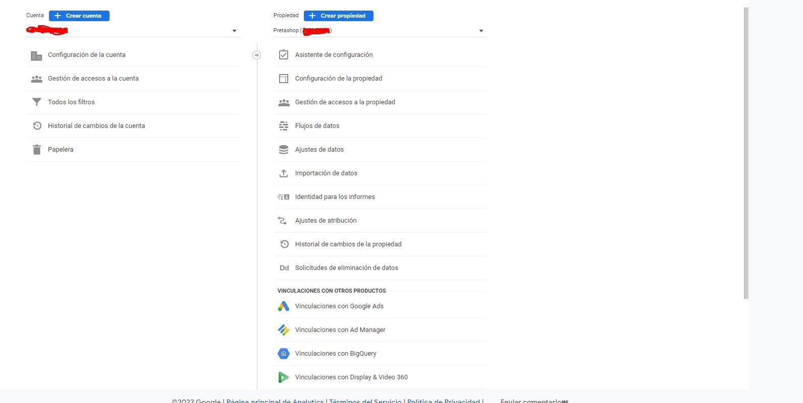The width and height of the screenshot is (803, 403).
Task: Click the BigQuery hexagon icon
Action: (284, 354)
